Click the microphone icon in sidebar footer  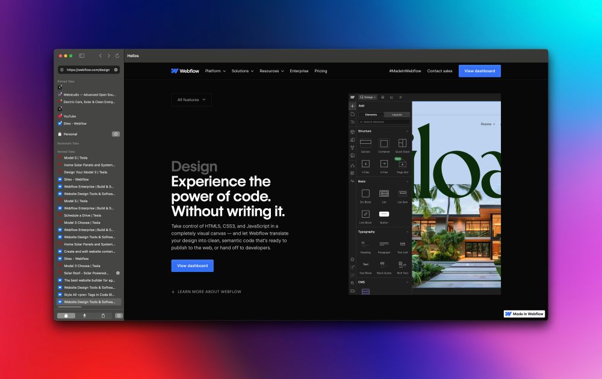coord(84,316)
